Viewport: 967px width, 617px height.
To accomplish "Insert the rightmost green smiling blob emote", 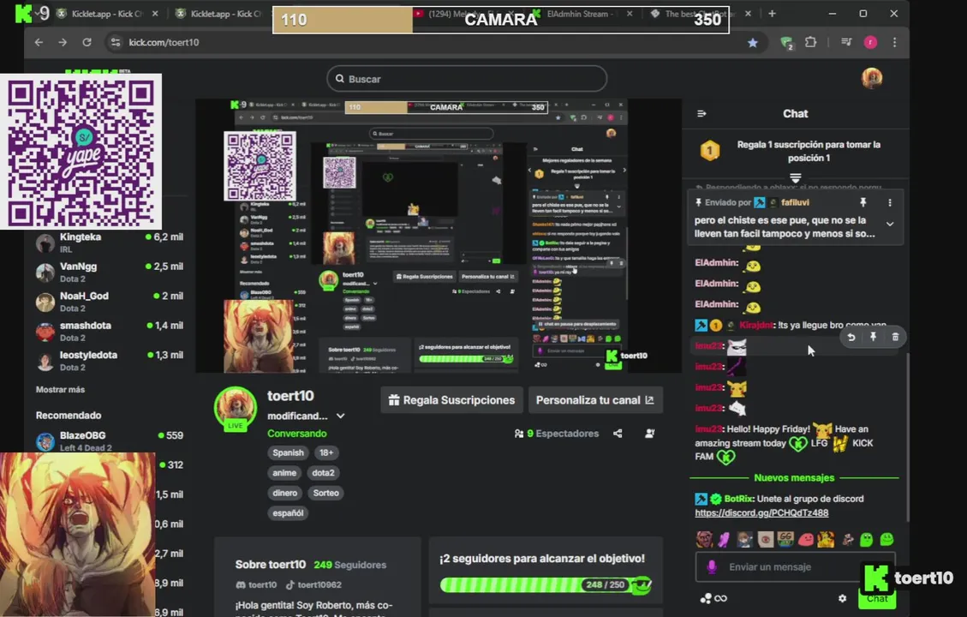I will pos(886,539).
